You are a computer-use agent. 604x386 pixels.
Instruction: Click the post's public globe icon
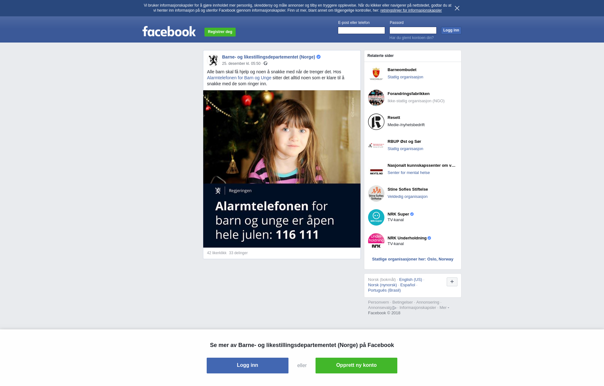(266, 64)
